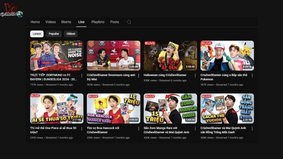Viewport: 283px width, 159px height.
Task: Open the Shorts tab
Action: (66, 22)
